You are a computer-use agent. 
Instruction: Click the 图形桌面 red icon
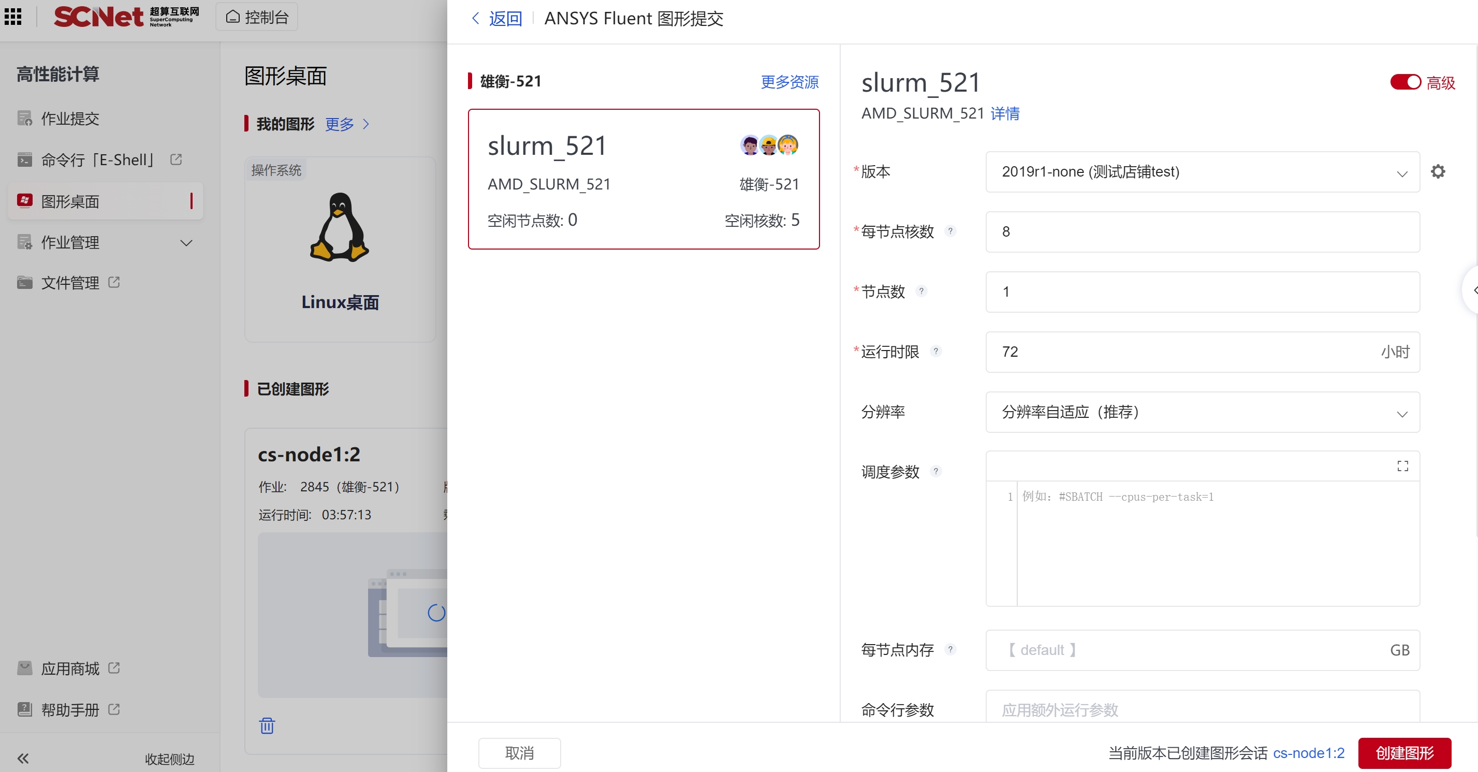25,200
